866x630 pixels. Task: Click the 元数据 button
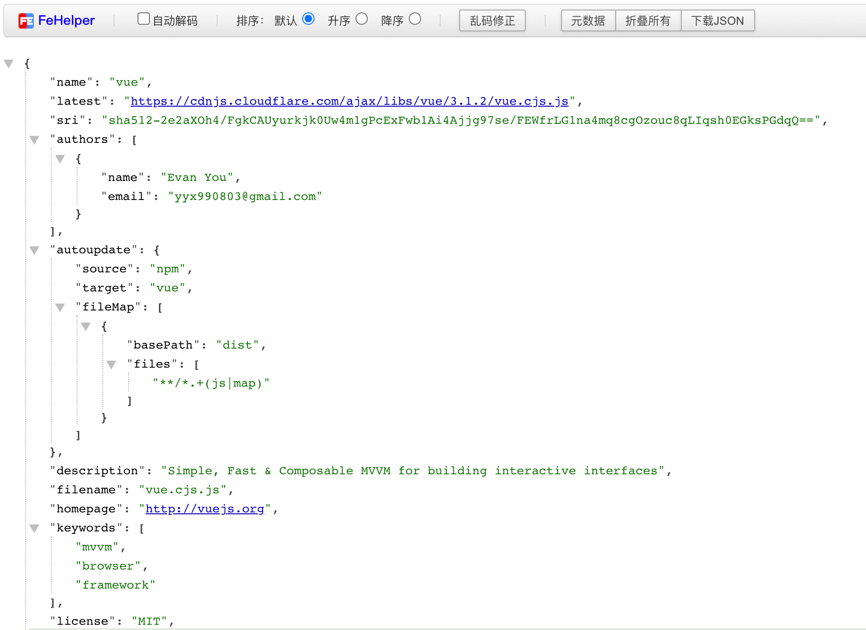(x=588, y=20)
